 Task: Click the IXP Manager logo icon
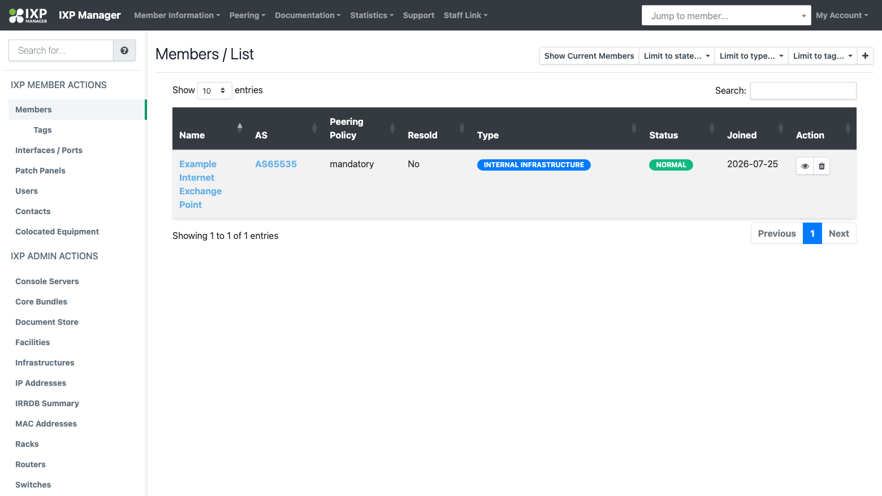(x=28, y=15)
